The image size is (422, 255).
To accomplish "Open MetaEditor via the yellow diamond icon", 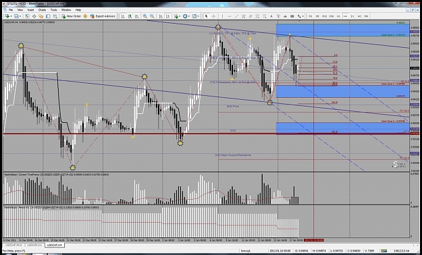I will tap(85, 16).
